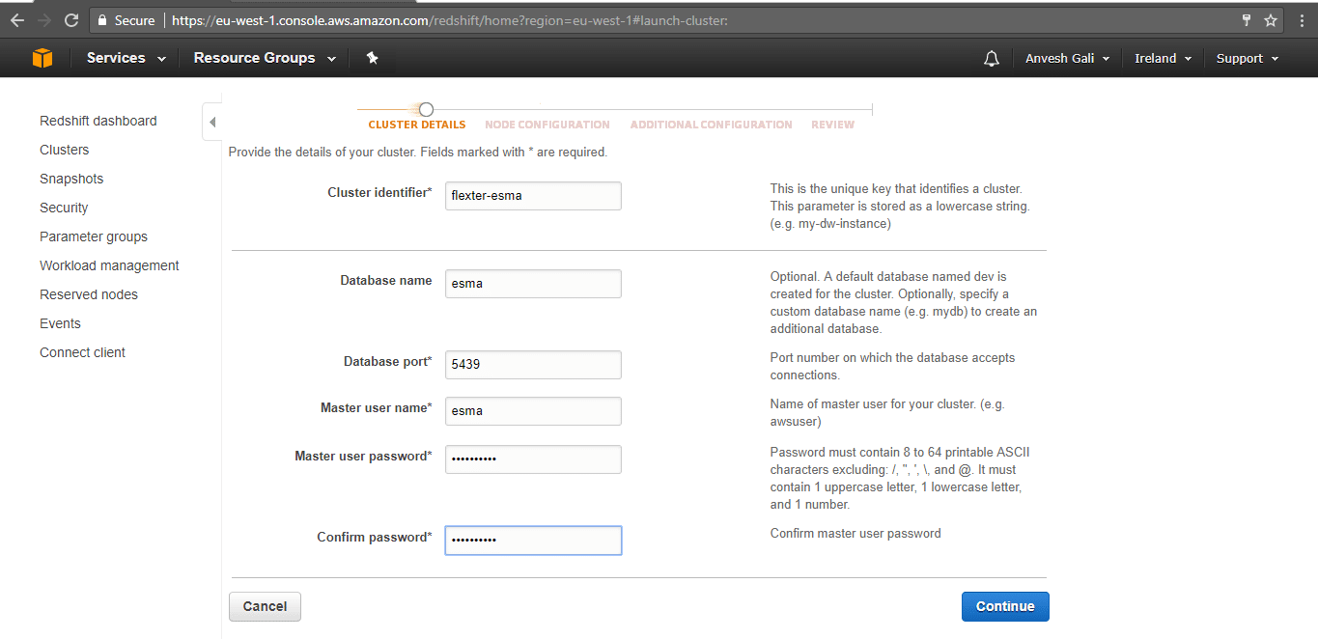Screen dimensions: 1318x639
Task: Click the Secure padlock icon
Action: pyautogui.click(x=103, y=20)
